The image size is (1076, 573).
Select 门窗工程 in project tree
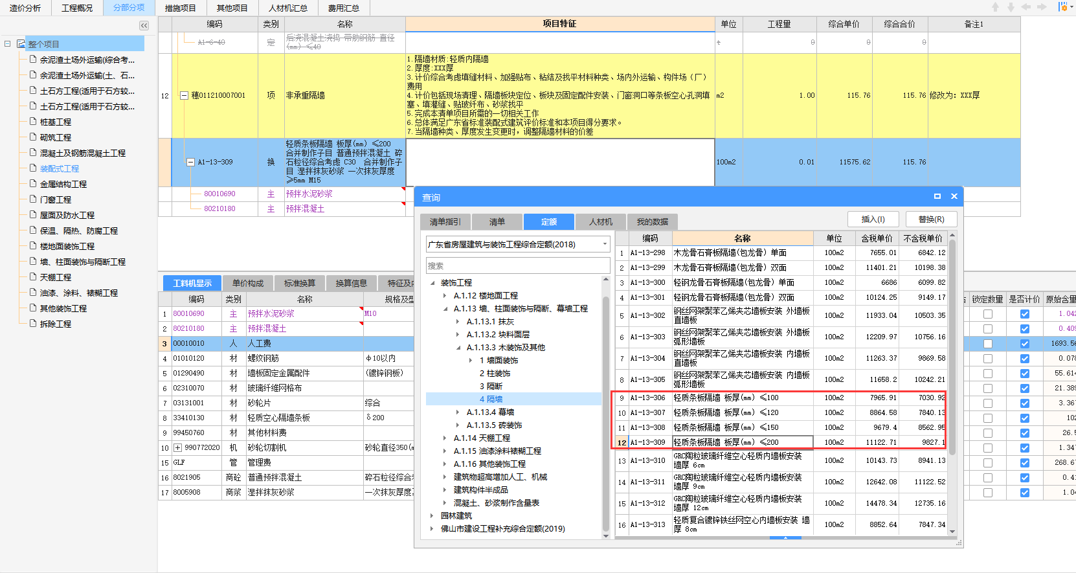56,199
